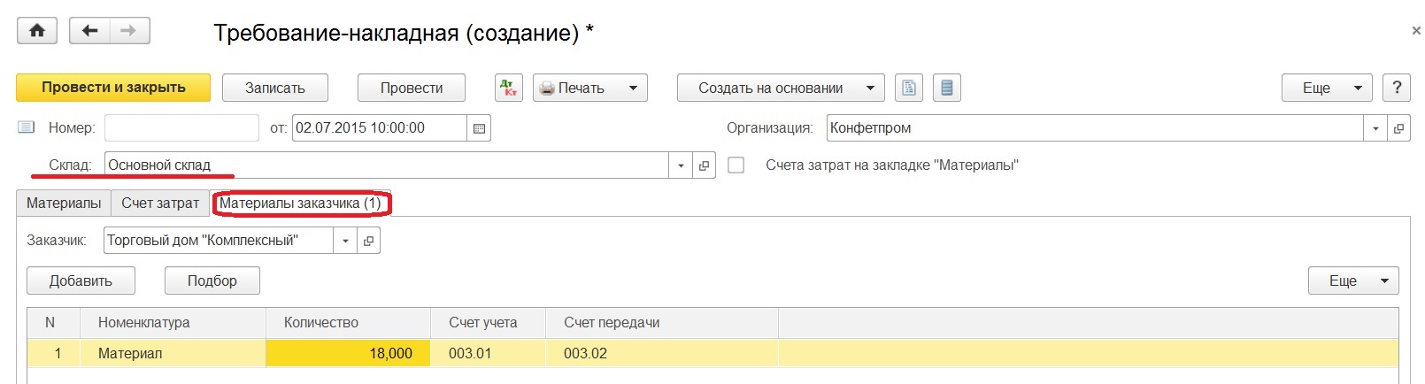1425x384 pixels.
Task: Click the Номер input field
Action: click(181, 128)
